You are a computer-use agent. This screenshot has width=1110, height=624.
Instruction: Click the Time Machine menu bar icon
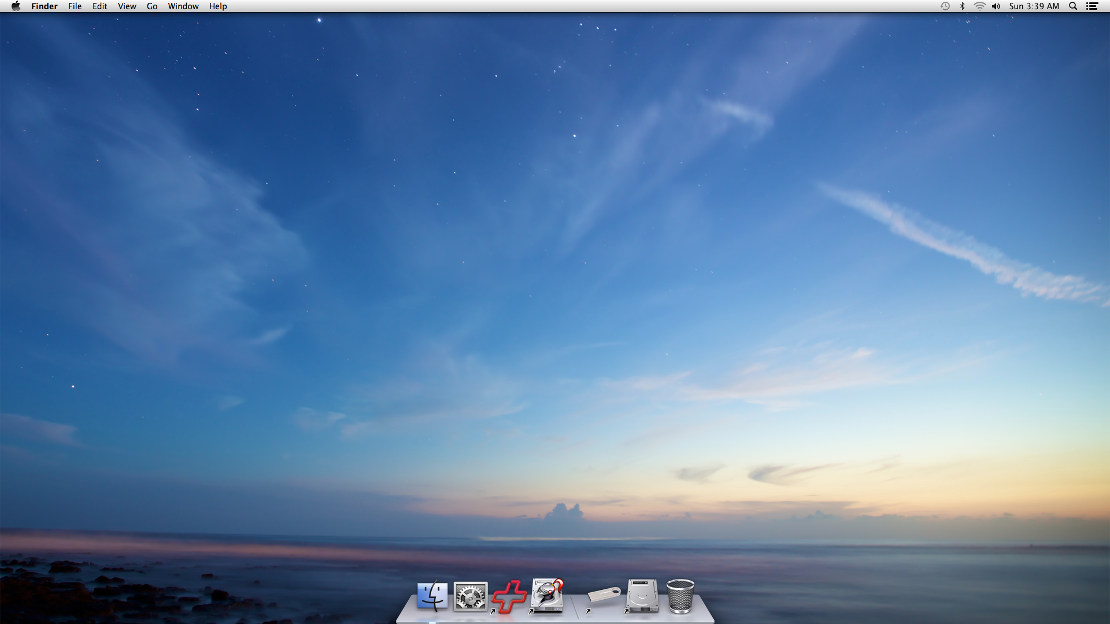click(945, 6)
